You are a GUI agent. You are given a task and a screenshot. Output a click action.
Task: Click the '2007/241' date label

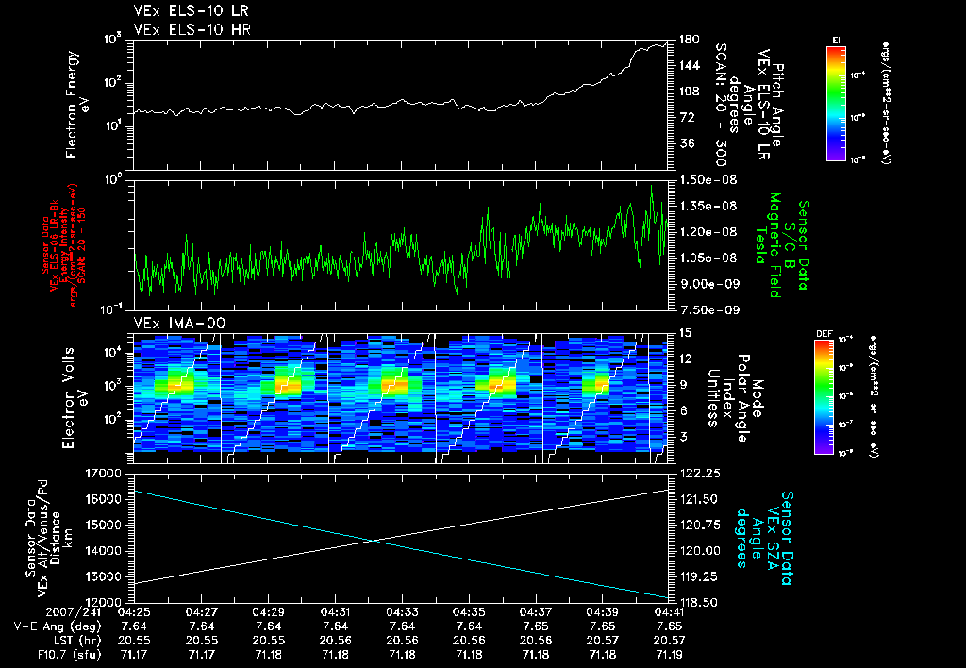(x=74, y=612)
